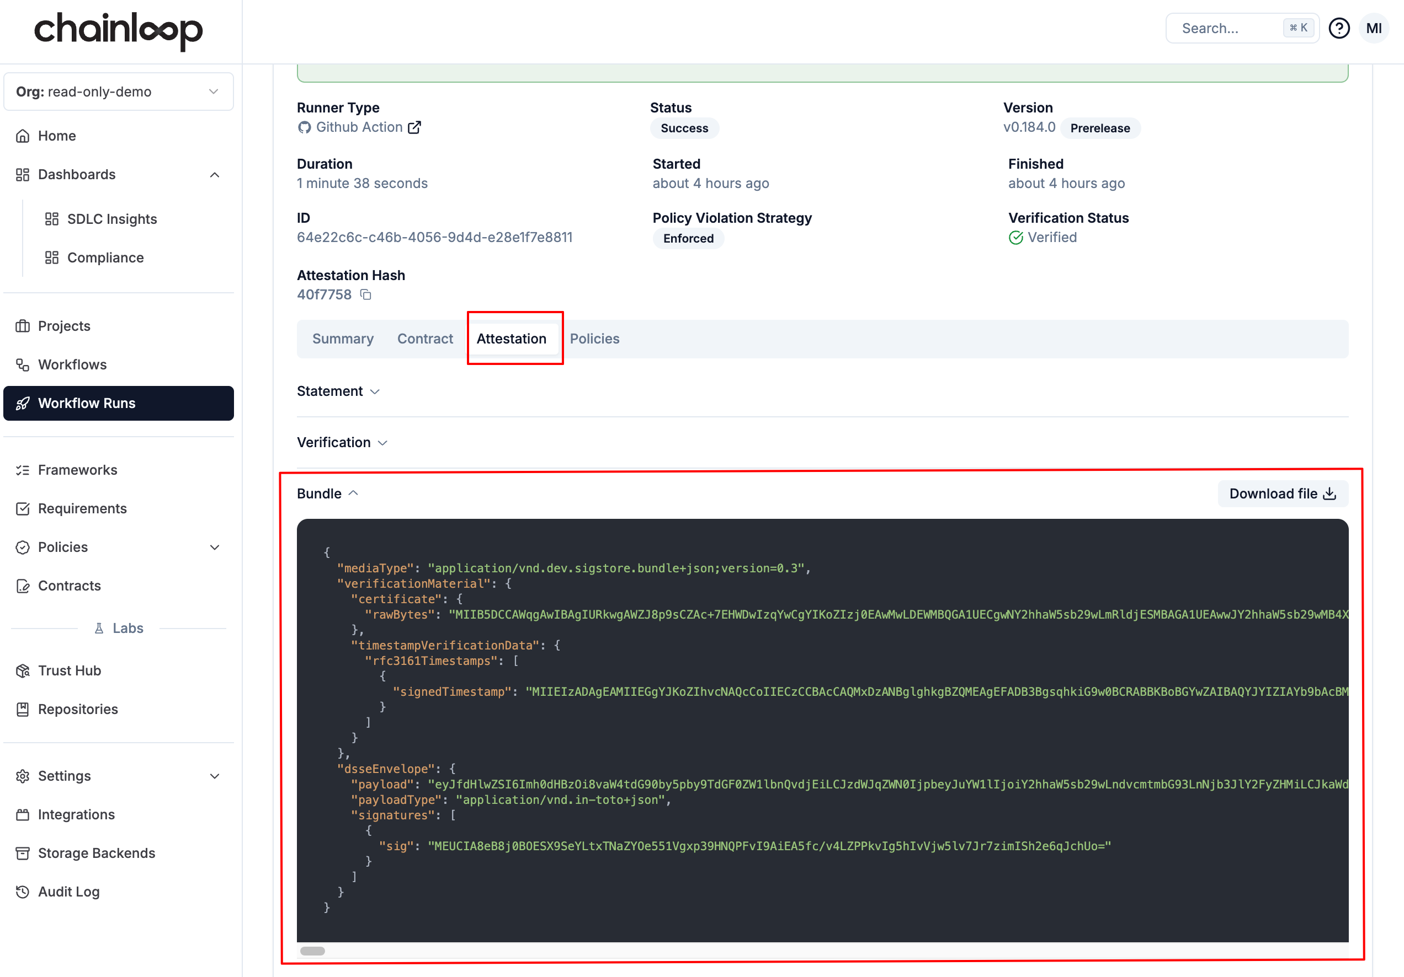1404x977 pixels.
Task: Open Workflow Runs in sidebar
Action: 118,403
